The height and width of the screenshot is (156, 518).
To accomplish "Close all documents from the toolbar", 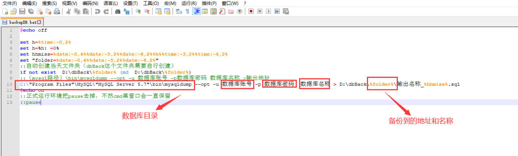I will [48, 11].
